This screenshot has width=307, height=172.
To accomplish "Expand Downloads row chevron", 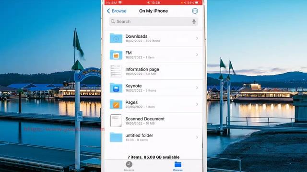I will click(197, 38).
